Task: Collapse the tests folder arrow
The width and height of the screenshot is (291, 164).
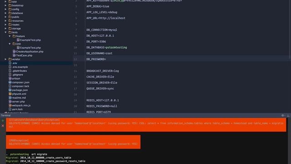Action: click(x=5, y=32)
